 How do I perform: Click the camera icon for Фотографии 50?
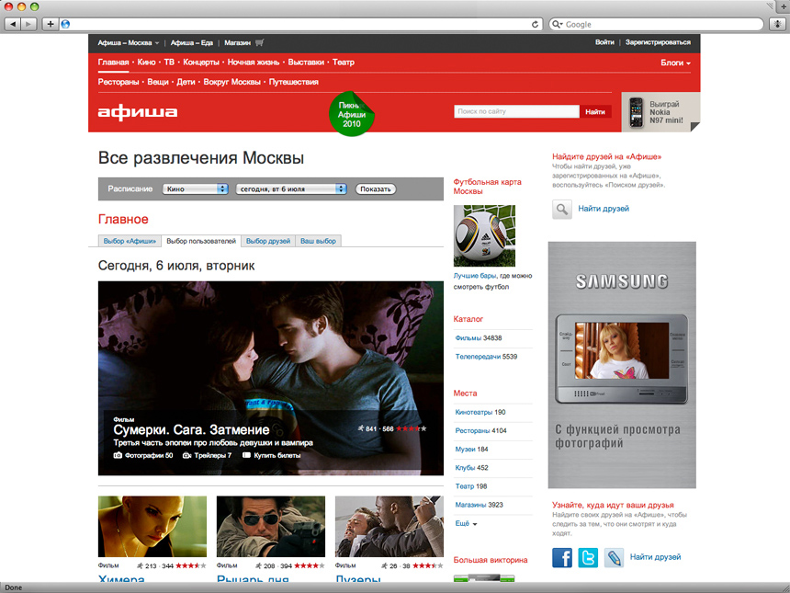point(118,455)
